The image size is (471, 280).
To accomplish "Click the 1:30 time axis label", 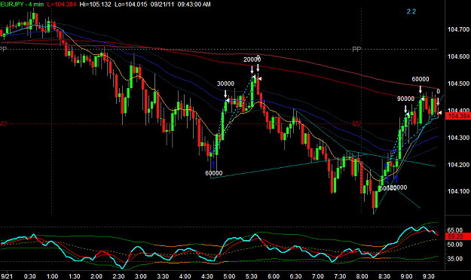I will pyautogui.click(x=74, y=276).
